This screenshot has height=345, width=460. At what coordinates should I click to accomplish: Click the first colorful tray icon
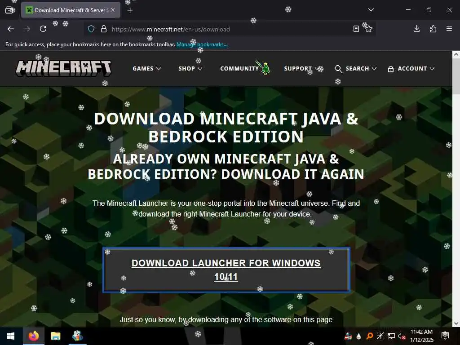[x=348, y=336]
